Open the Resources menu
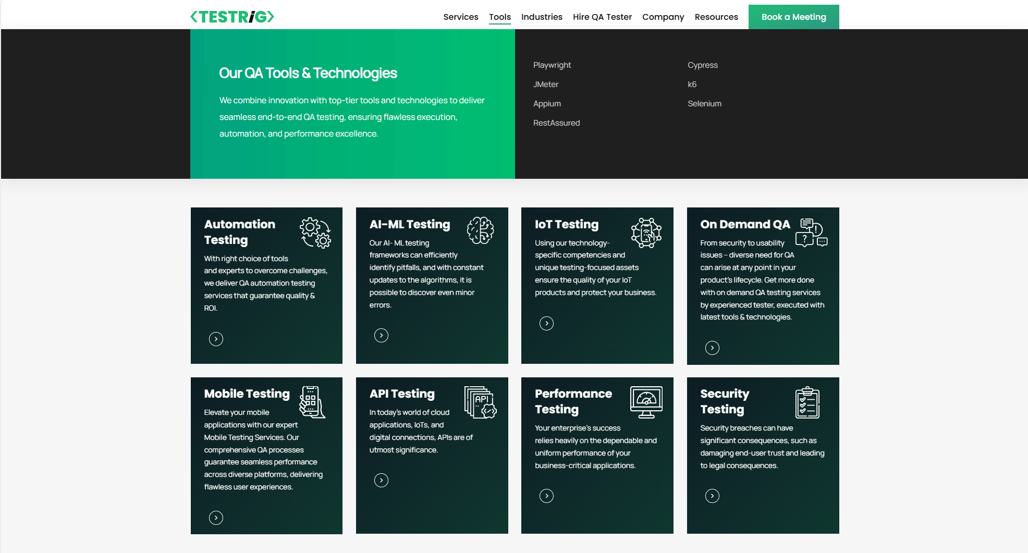The image size is (1028, 553). click(x=716, y=17)
